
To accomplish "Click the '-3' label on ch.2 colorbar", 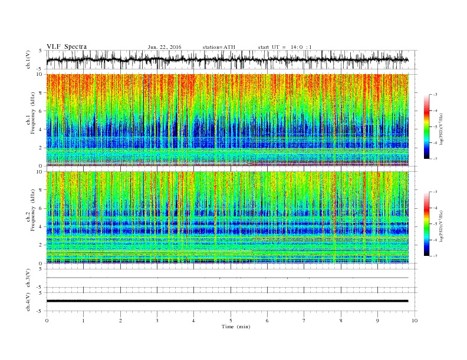I will pos(435,192).
